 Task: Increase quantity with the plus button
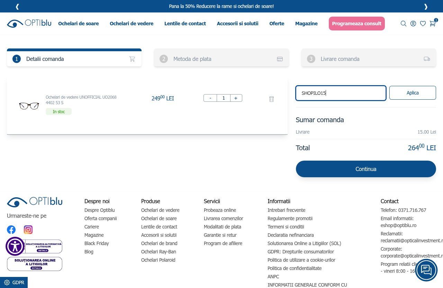click(x=236, y=98)
